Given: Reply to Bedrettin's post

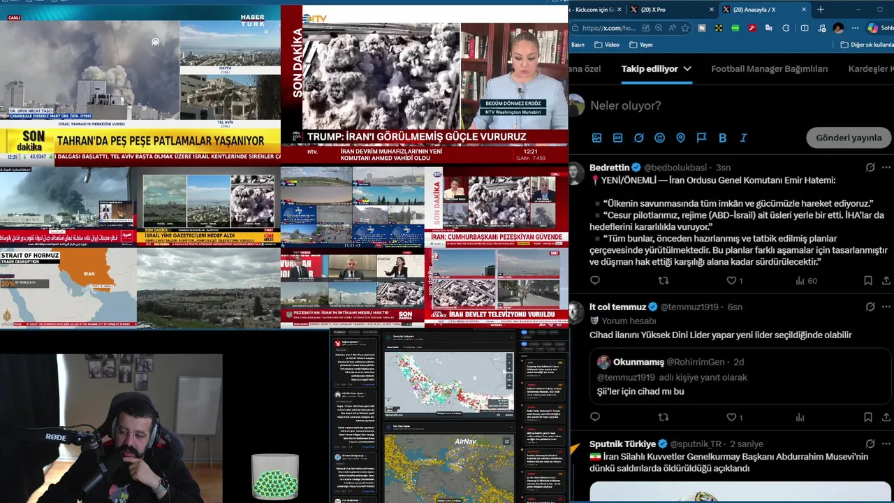Looking at the screenshot, I should [x=595, y=280].
